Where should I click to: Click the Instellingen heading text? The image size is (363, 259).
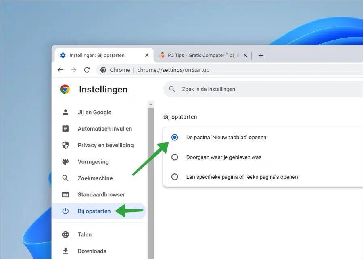pyautogui.click(x=103, y=89)
